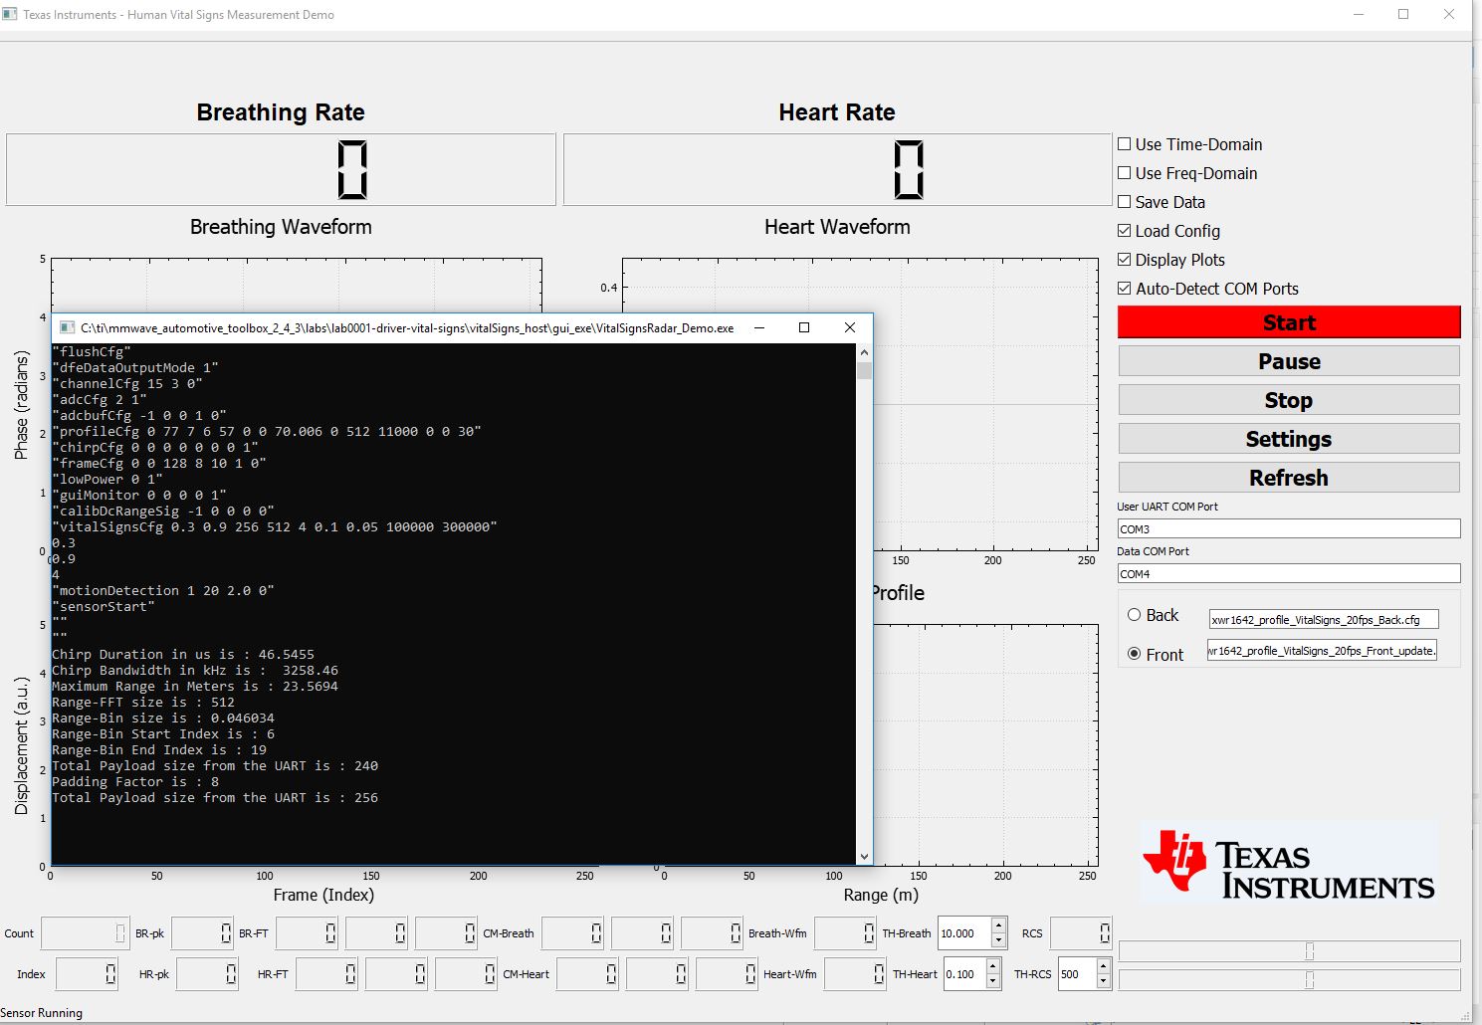Open the Settings button
The image size is (1482, 1025).
tap(1289, 439)
